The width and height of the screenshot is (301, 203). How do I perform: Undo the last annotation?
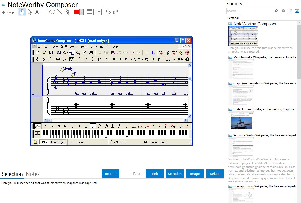pyautogui.click(x=108, y=12)
